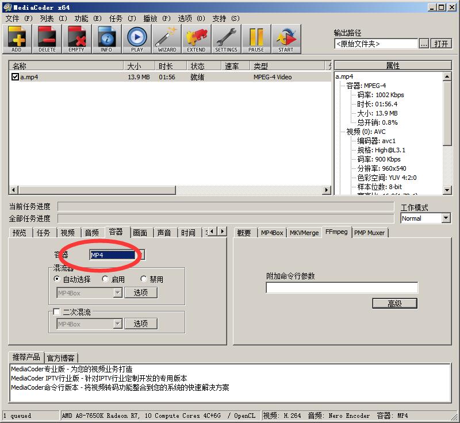Open the 任务 (J) menu
Screen dimensions: 460x423
coord(122,18)
